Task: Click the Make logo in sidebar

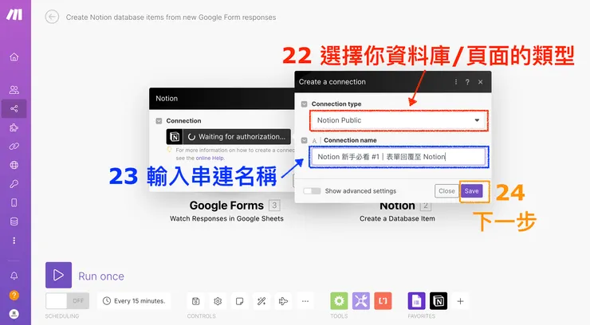Action: 14,14
